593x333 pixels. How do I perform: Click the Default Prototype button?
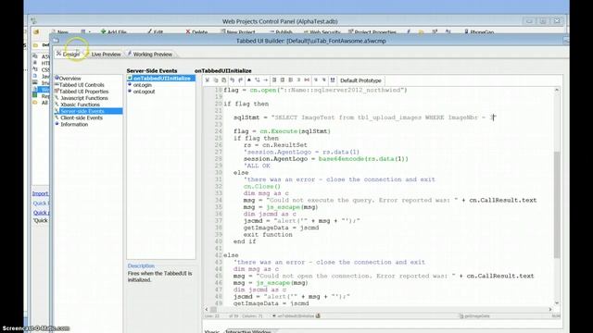point(360,80)
